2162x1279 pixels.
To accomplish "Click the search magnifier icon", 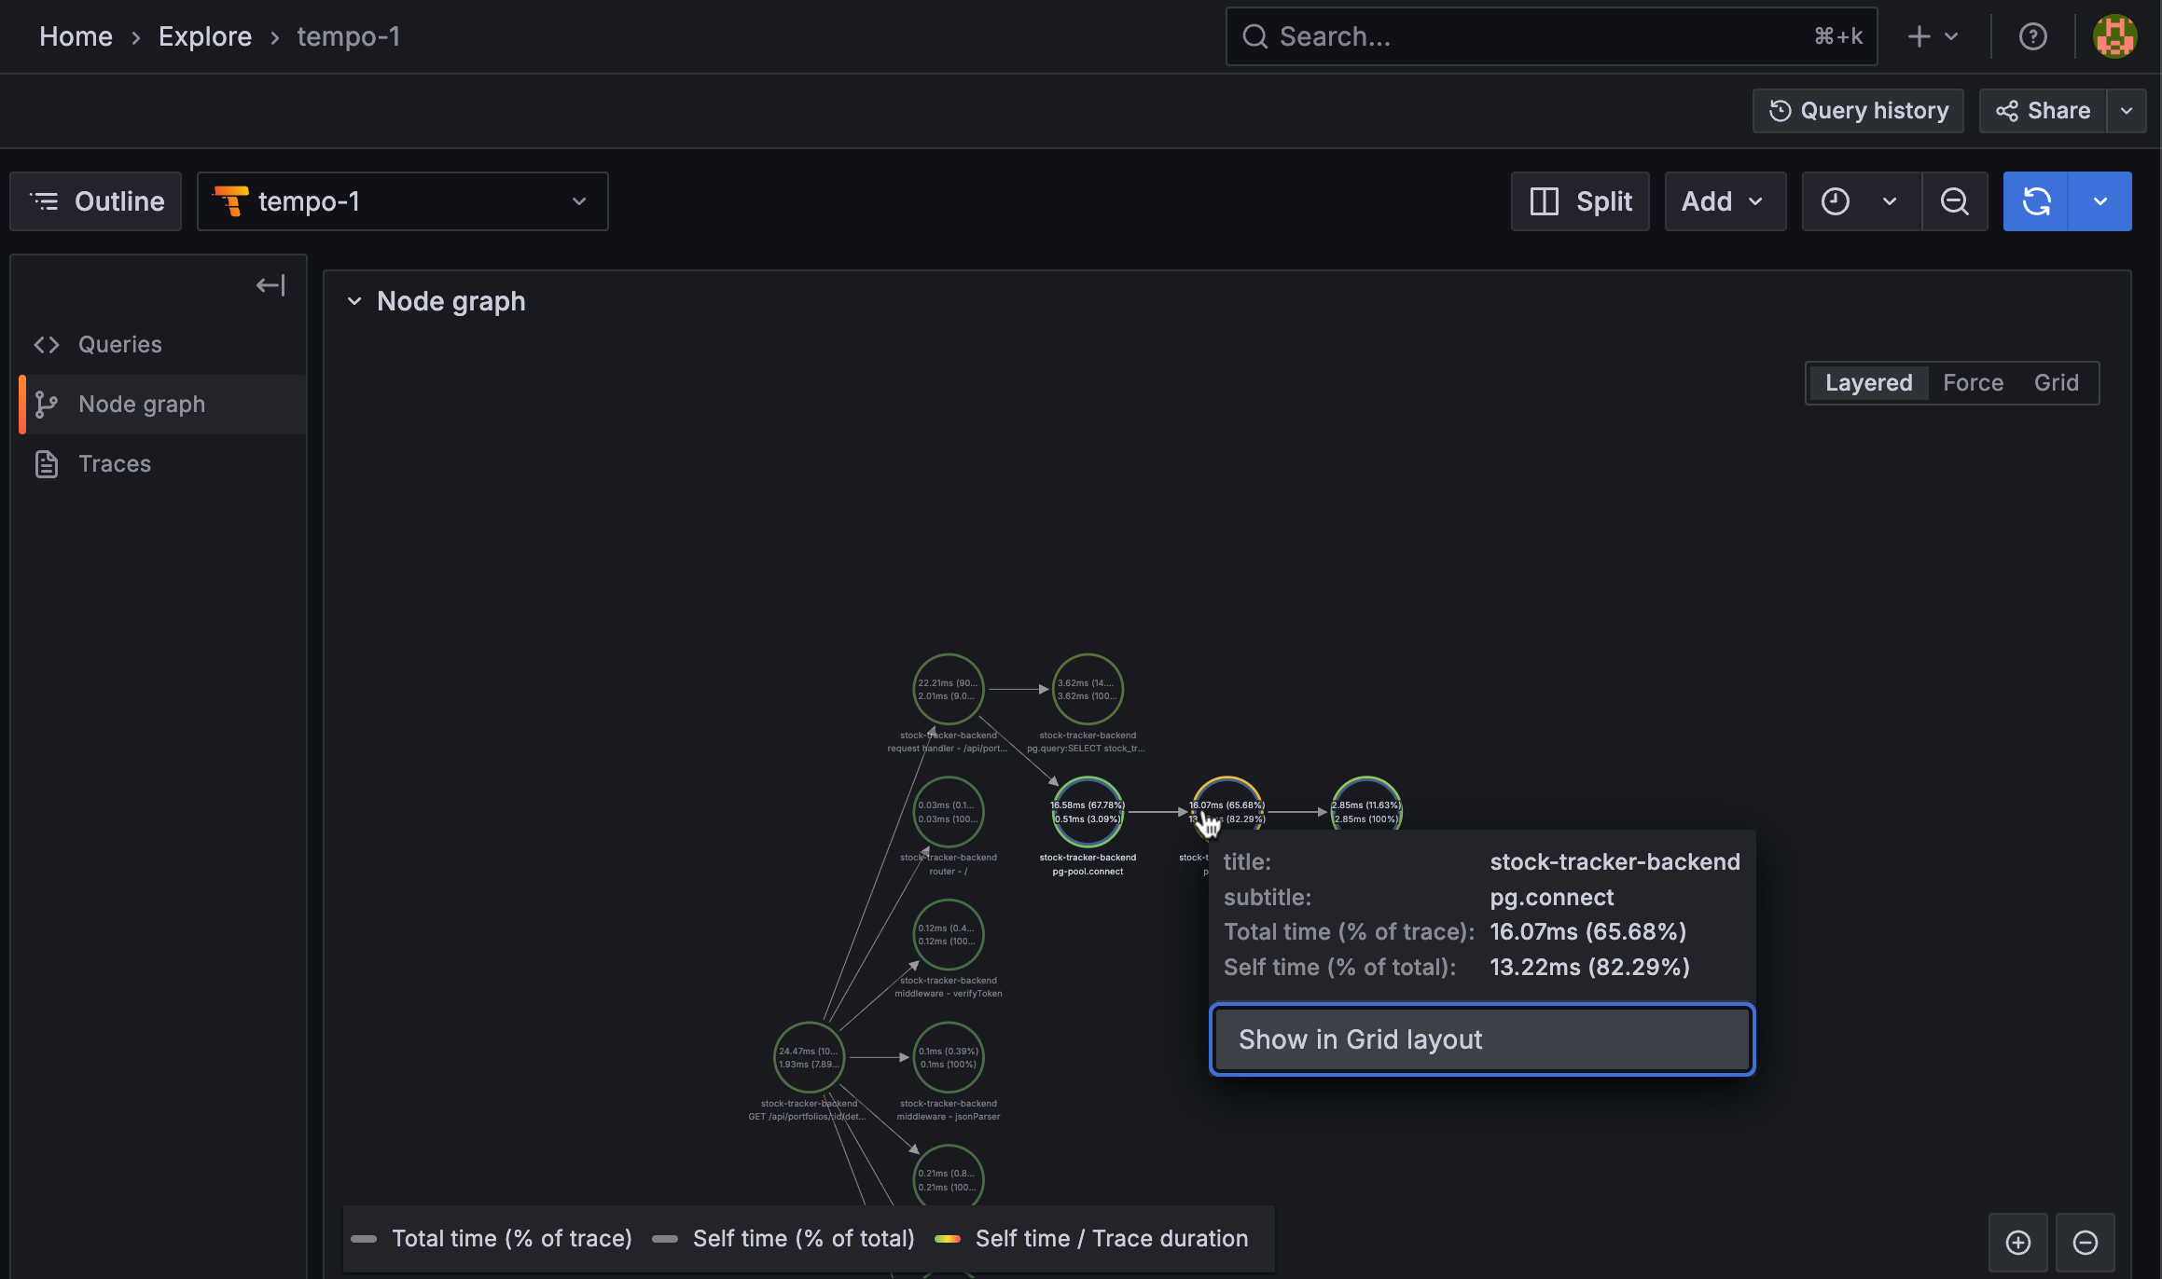I will pos(1255,36).
